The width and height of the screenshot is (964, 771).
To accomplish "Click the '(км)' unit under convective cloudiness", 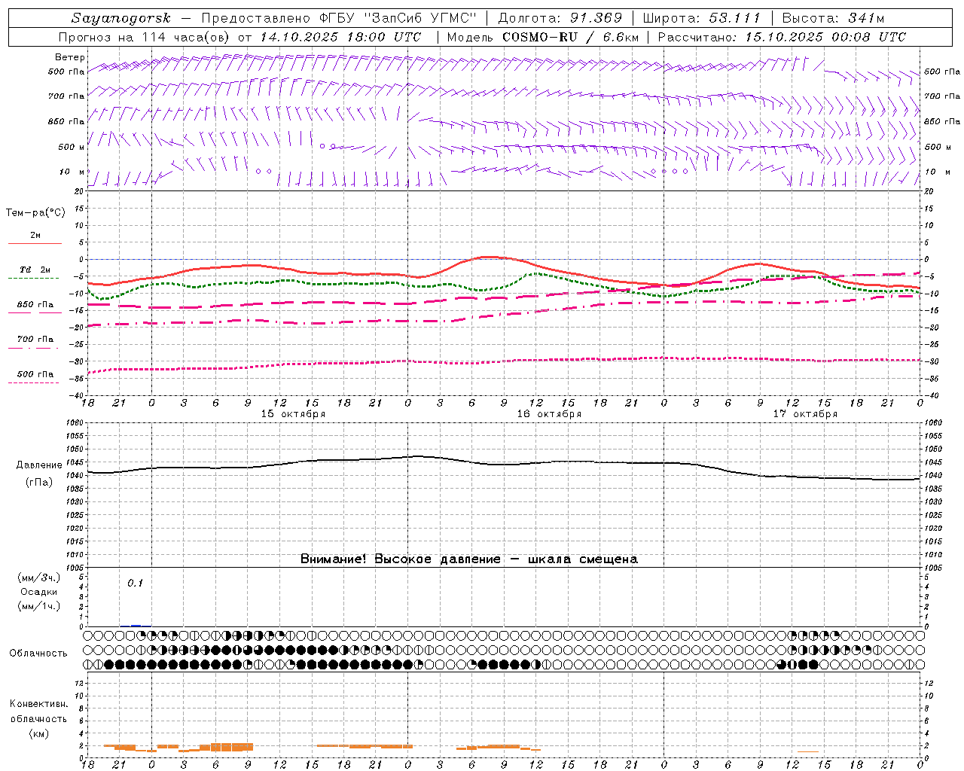I will [39, 733].
